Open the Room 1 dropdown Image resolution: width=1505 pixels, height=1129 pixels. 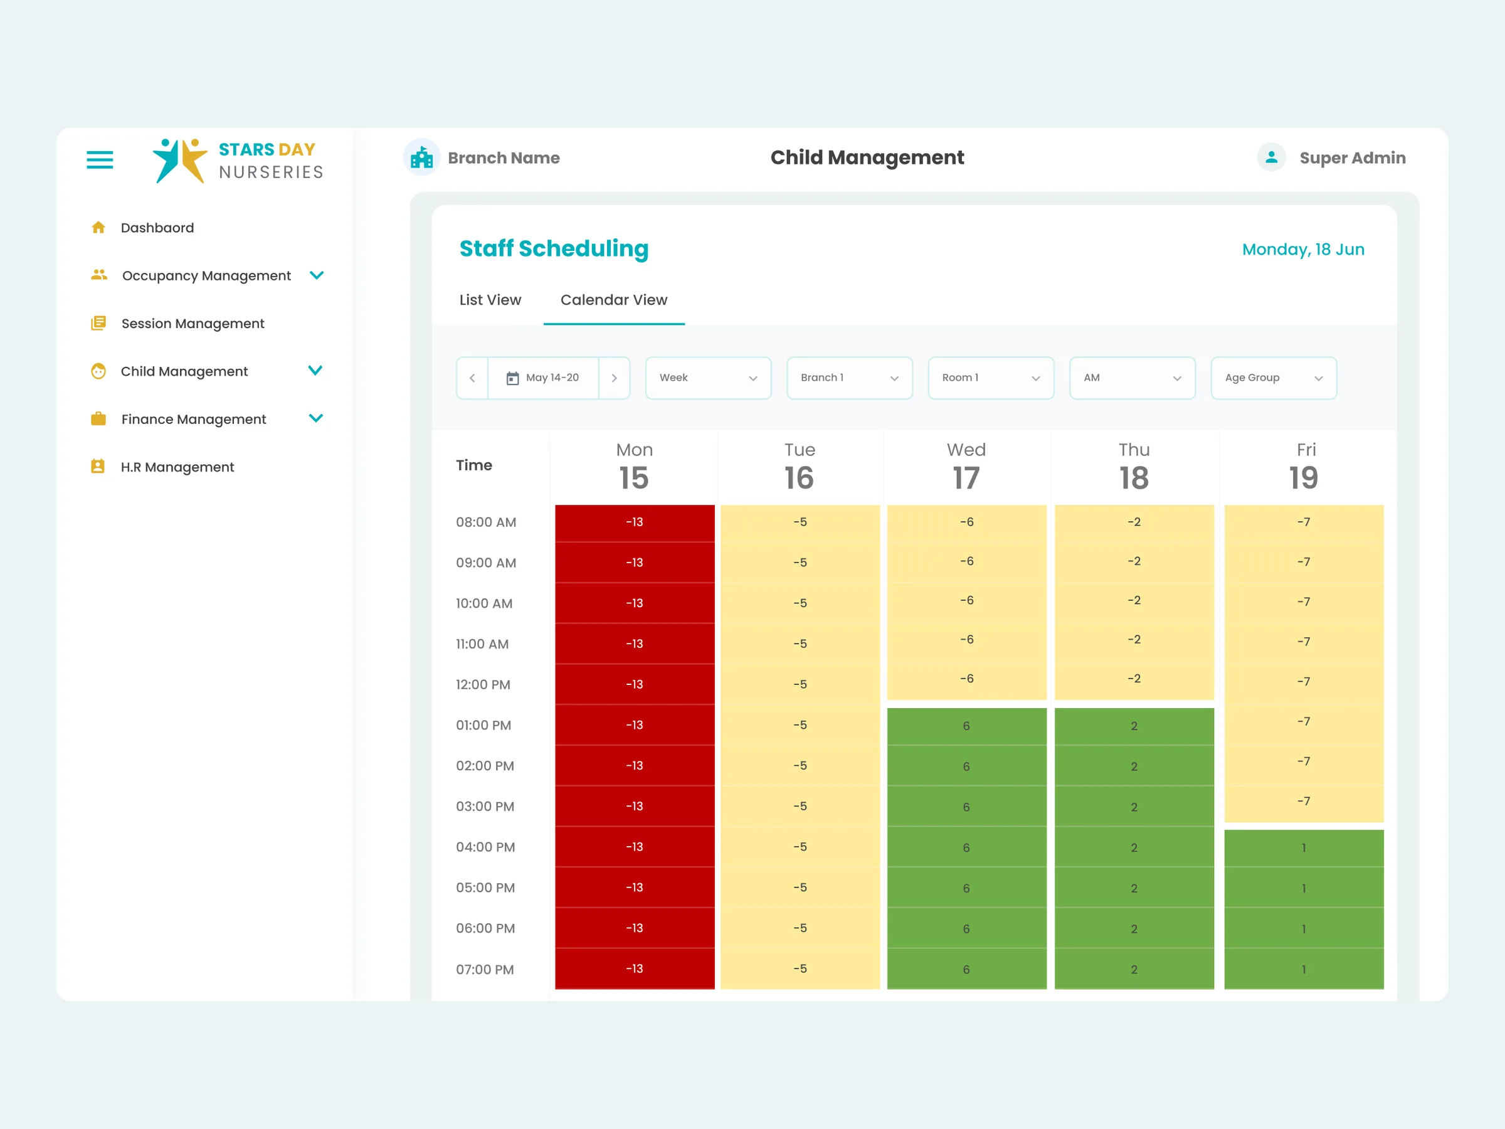[991, 378]
